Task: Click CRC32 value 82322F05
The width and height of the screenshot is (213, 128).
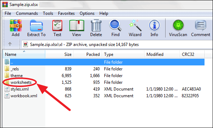Action: 190,96
